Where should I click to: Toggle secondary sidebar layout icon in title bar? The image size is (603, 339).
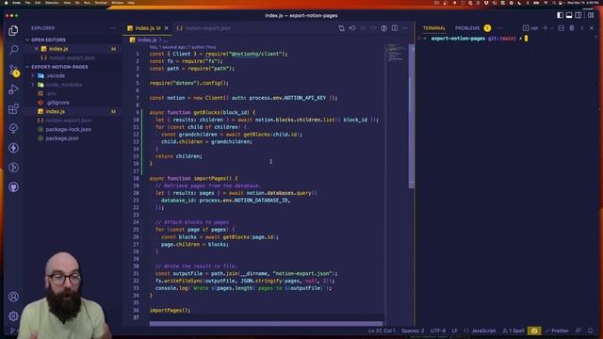coord(579,15)
